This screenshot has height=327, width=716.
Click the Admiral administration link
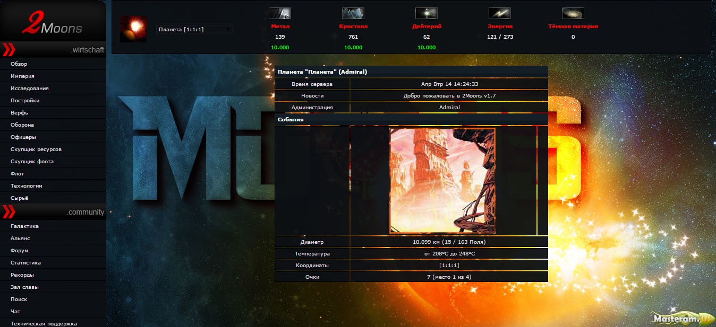click(x=449, y=107)
